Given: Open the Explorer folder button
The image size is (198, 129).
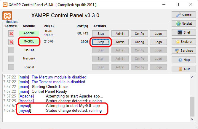Looking at the screenshot, I should click(183, 42).
